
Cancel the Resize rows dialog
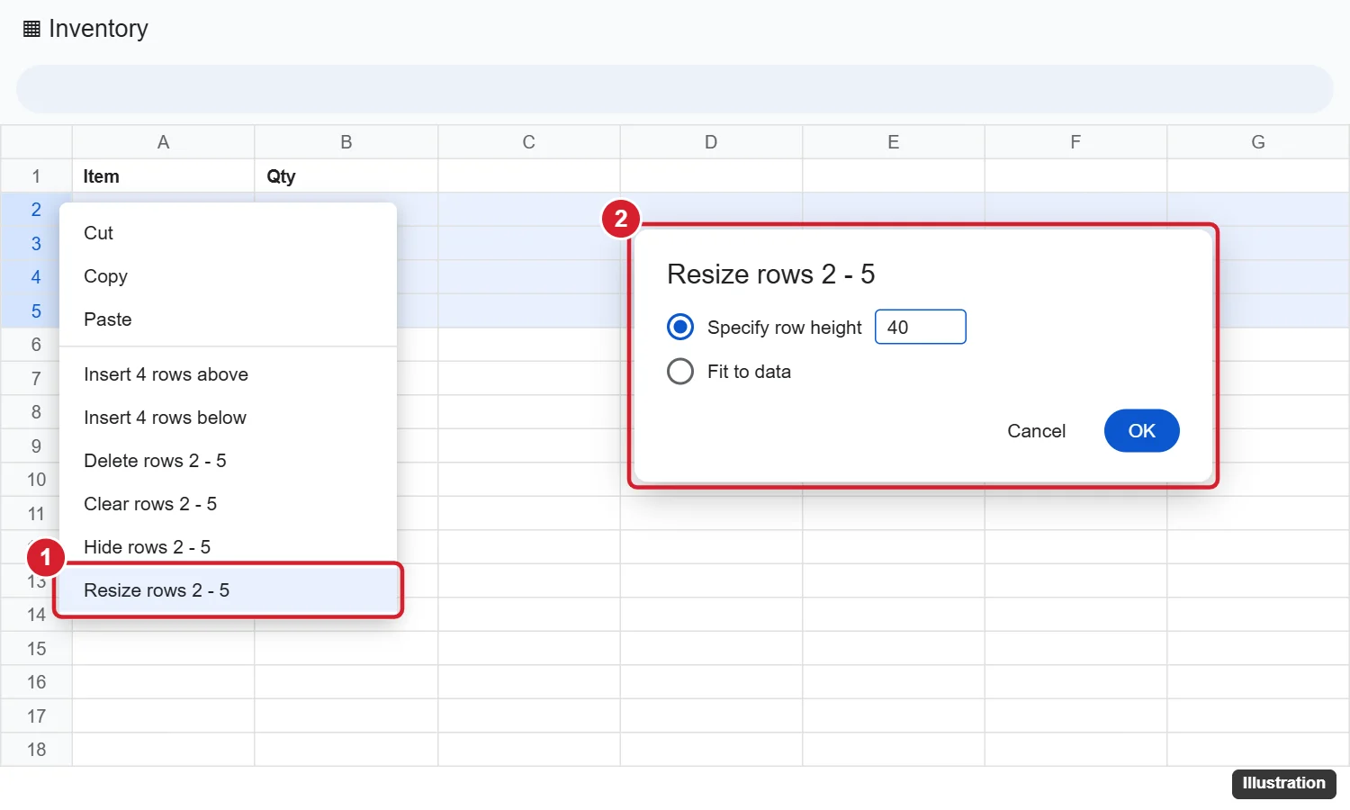coord(1036,430)
